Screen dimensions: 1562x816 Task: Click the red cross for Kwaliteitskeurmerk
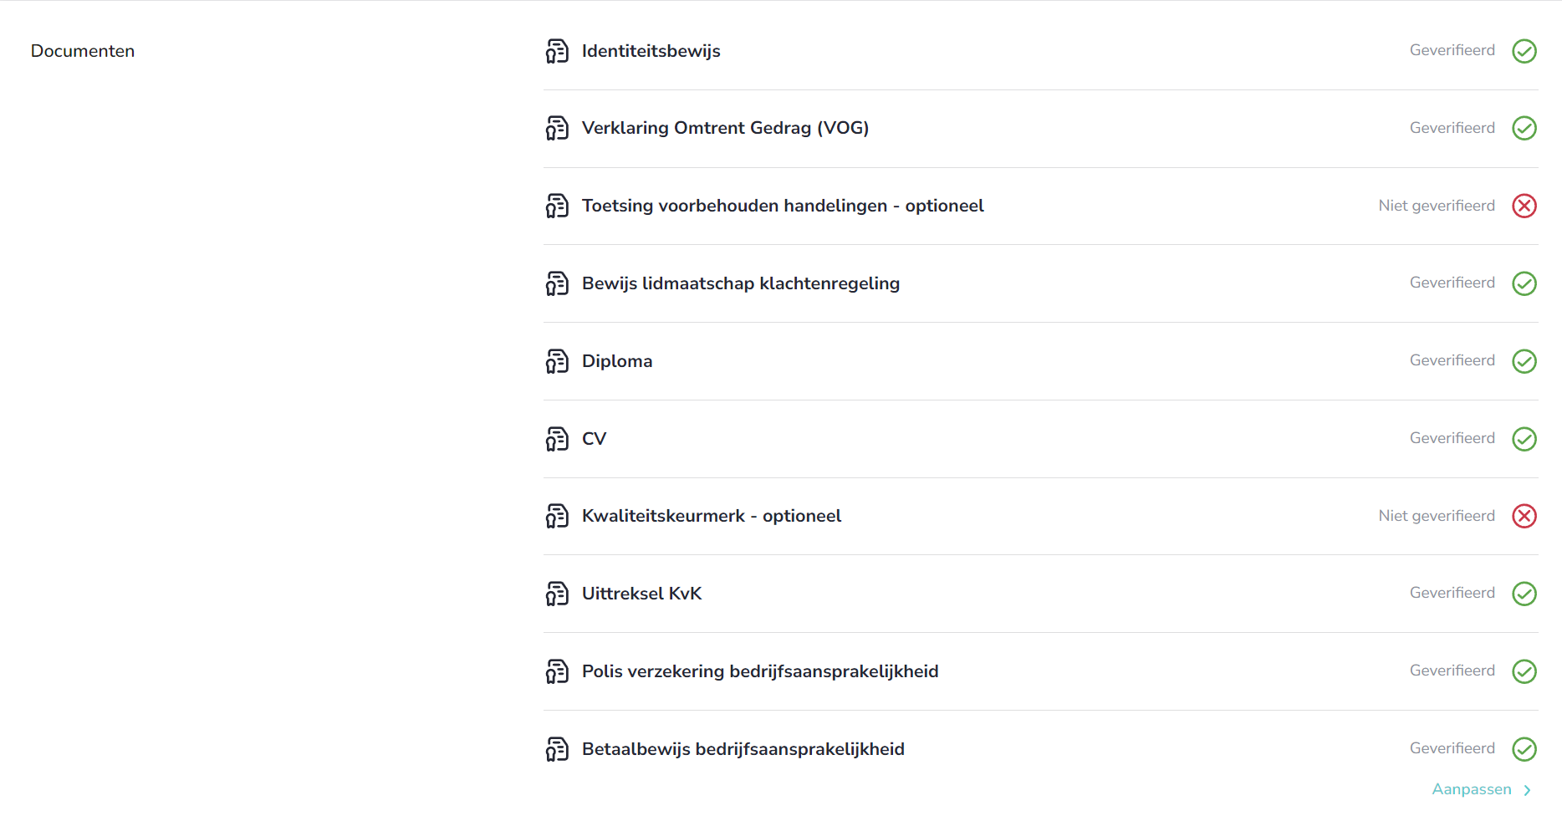pyautogui.click(x=1524, y=516)
